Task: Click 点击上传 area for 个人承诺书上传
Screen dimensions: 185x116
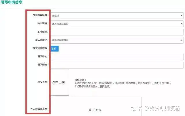Action: click(95, 107)
